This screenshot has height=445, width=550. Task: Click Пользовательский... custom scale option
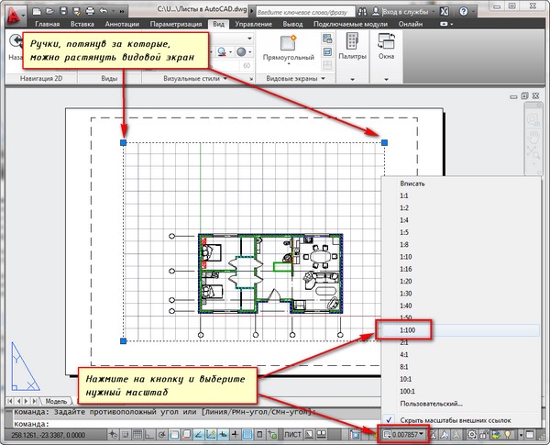click(433, 402)
